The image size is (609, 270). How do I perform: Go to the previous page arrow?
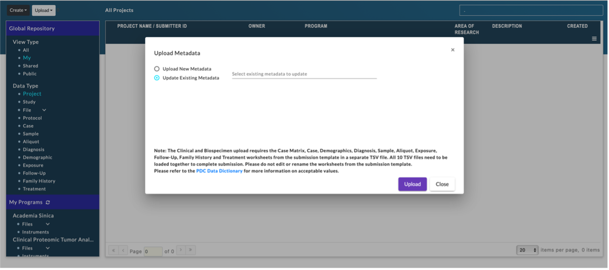(123, 250)
